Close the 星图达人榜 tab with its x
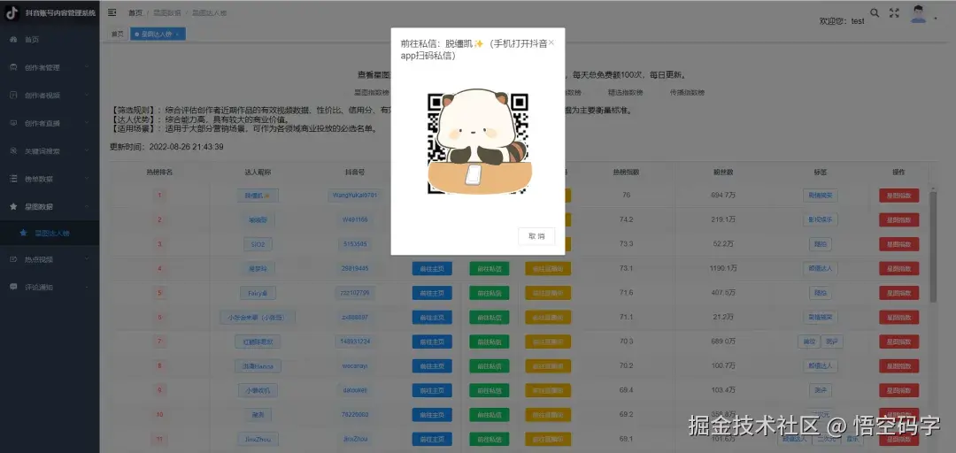The width and height of the screenshot is (956, 453). [177, 35]
